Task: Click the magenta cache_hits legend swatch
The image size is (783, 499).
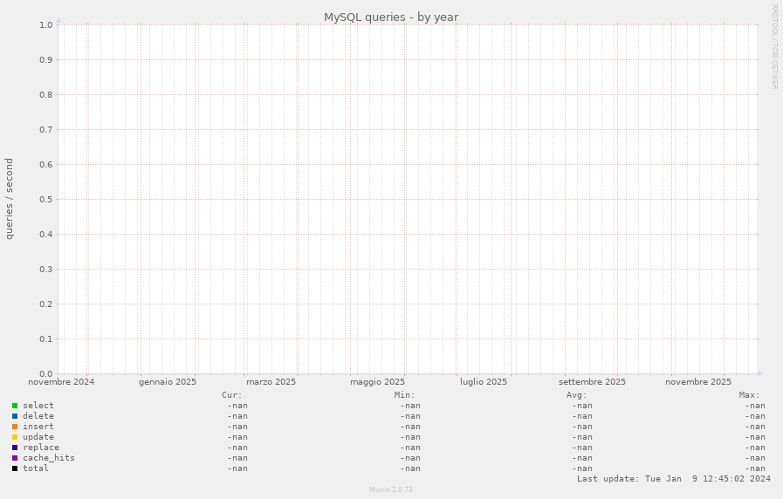Action: point(15,458)
